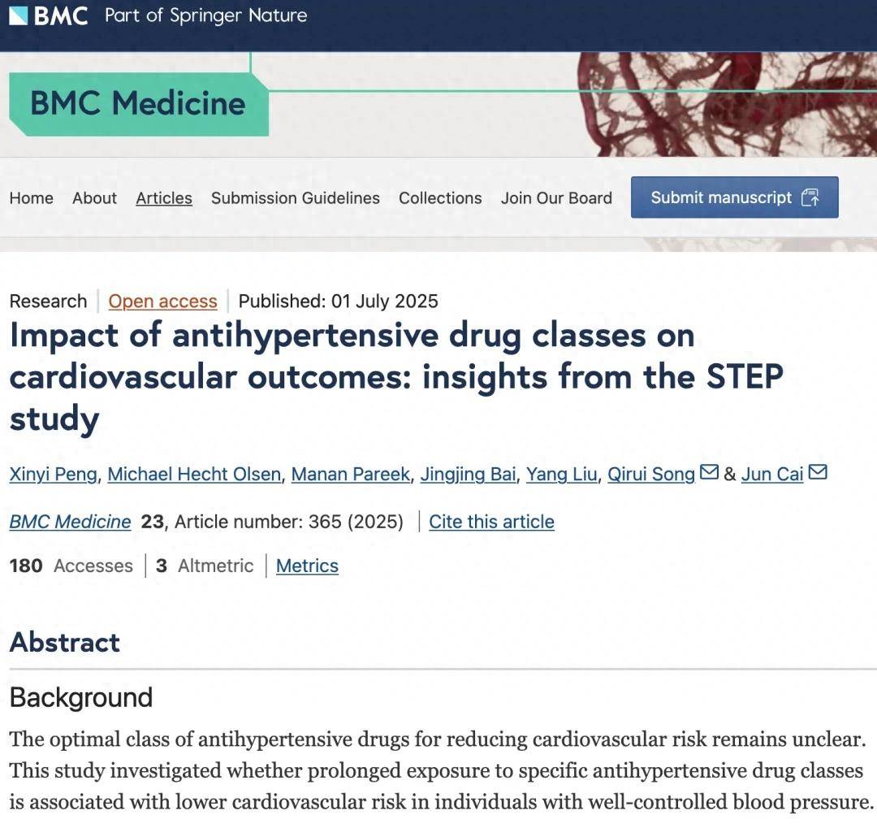Click the Submit manuscript upload icon
The image size is (877, 824).
810,197
